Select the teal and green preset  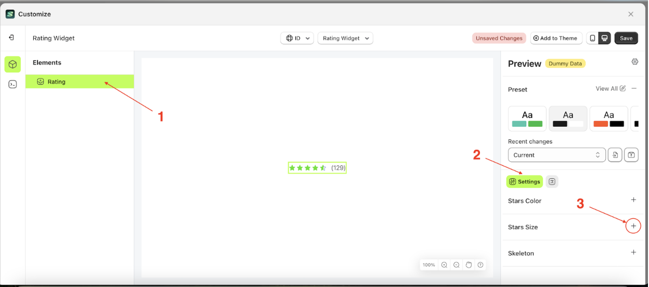point(527,119)
